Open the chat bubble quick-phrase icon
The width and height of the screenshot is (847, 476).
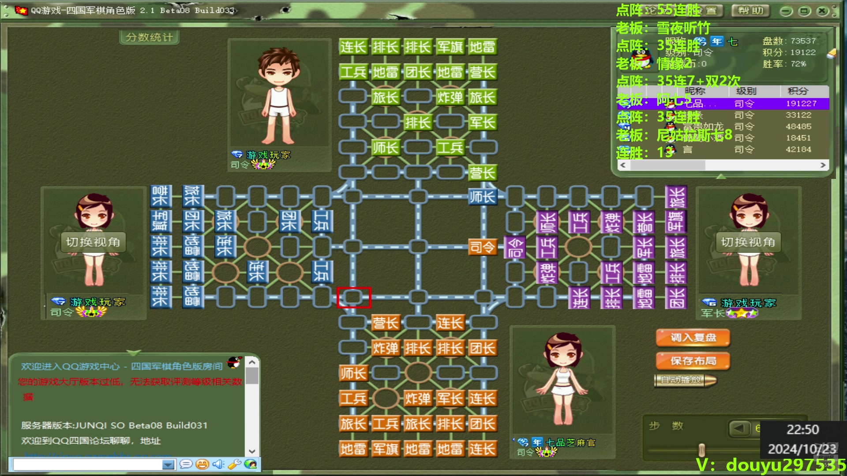pyautogui.click(x=186, y=464)
